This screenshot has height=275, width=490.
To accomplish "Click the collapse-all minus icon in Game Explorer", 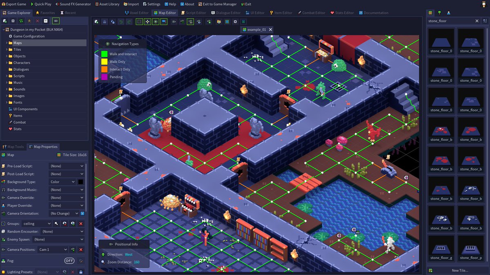I will pyautogui.click(x=46, y=21).
